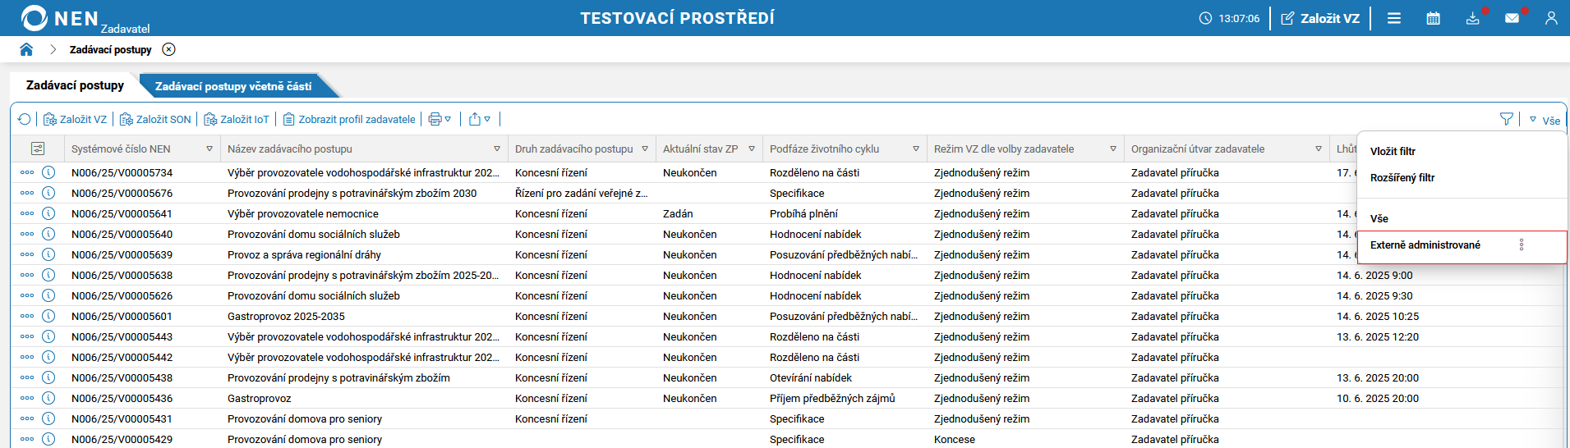Select Externě administrované filter
The width and height of the screenshot is (1570, 448).
point(1425,245)
